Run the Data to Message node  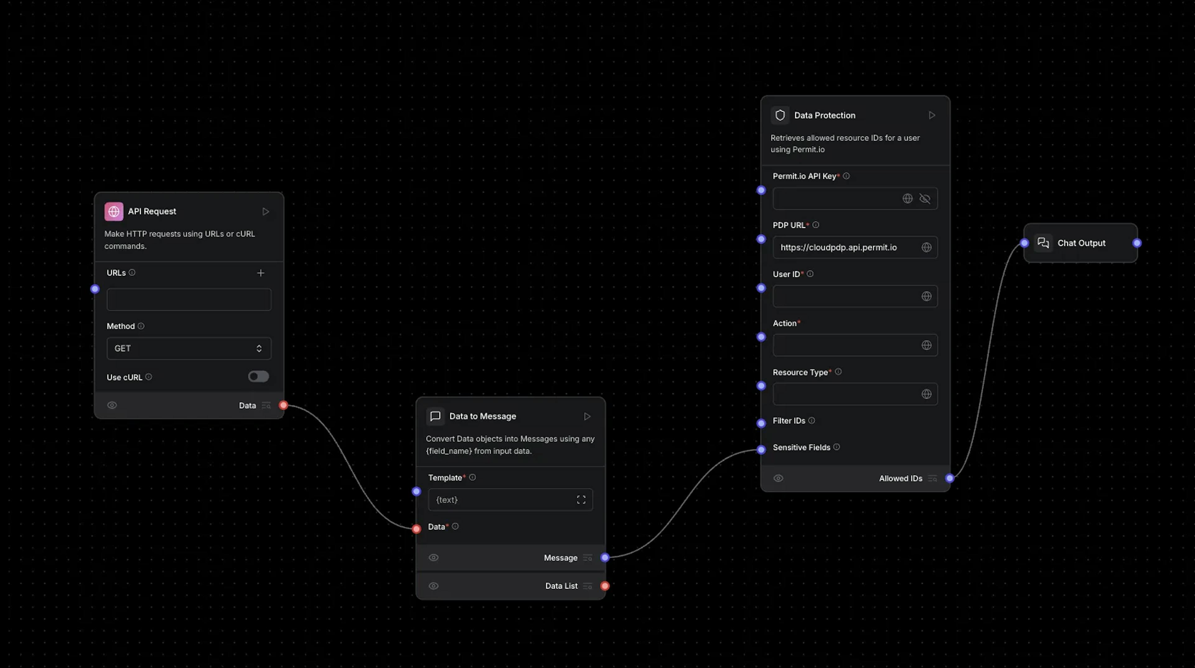click(x=587, y=417)
